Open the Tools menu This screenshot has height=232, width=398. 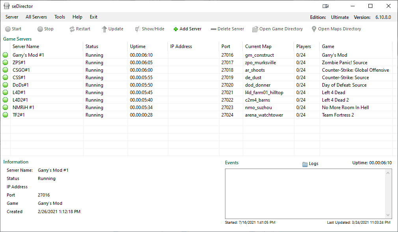[60, 17]
